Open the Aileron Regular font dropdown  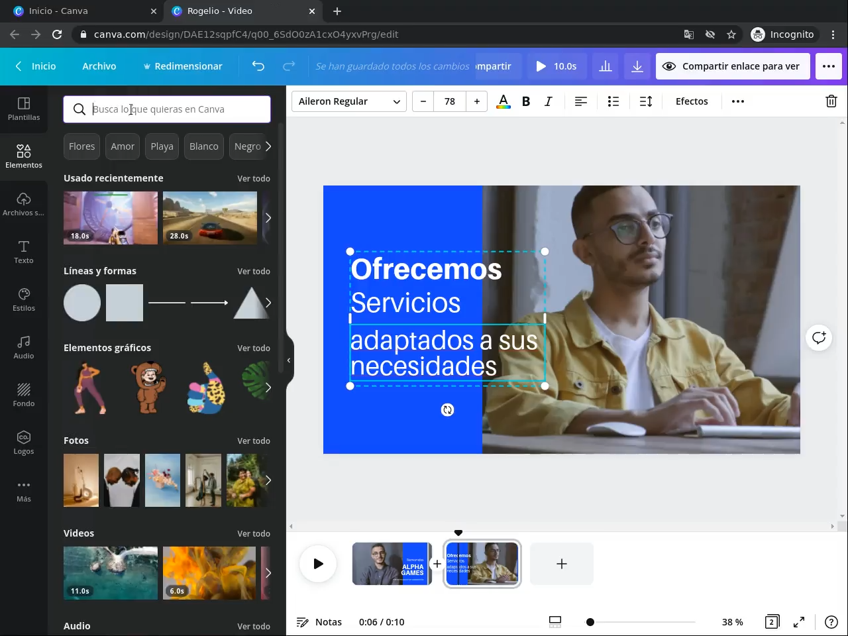348,101
